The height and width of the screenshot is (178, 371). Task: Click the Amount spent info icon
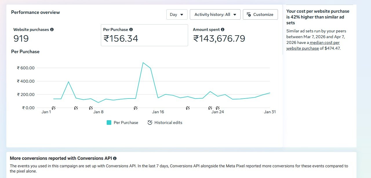coord(223,29)
